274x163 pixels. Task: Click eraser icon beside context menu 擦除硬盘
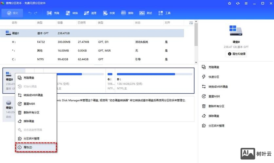point(20,121)
